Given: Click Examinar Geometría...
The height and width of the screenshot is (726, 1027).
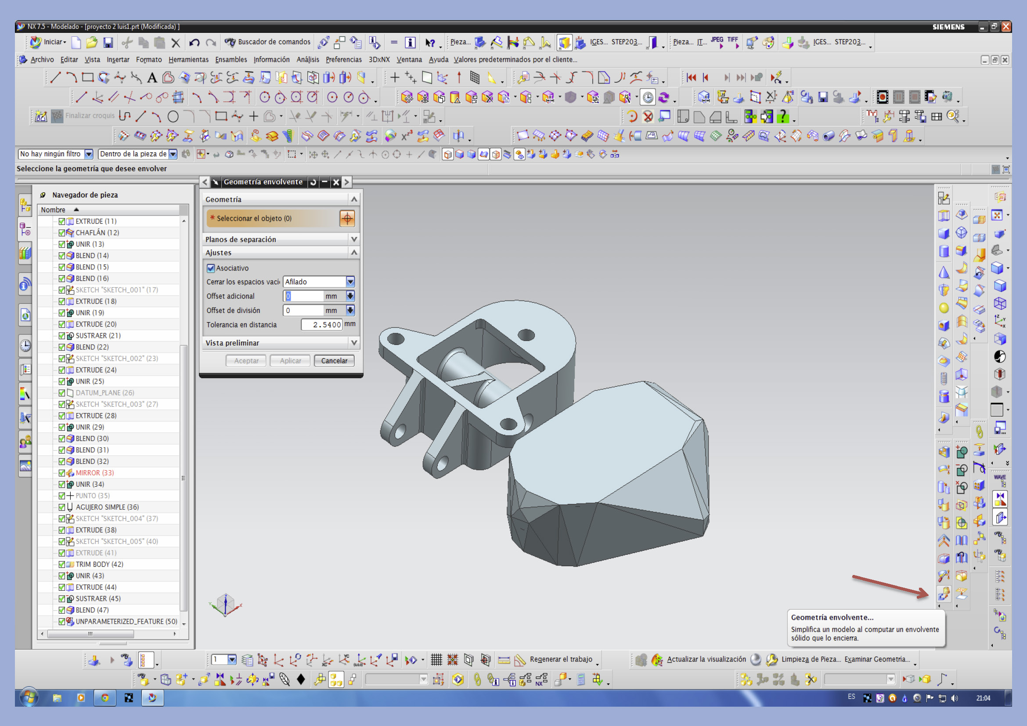Looking at the screenshot, I should coord(877,659).
